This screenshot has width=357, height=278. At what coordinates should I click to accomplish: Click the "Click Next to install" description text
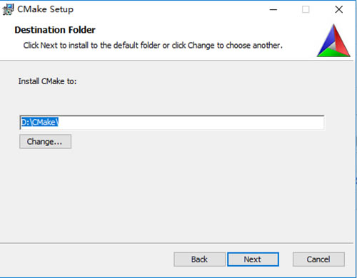(x=153, y=45)
